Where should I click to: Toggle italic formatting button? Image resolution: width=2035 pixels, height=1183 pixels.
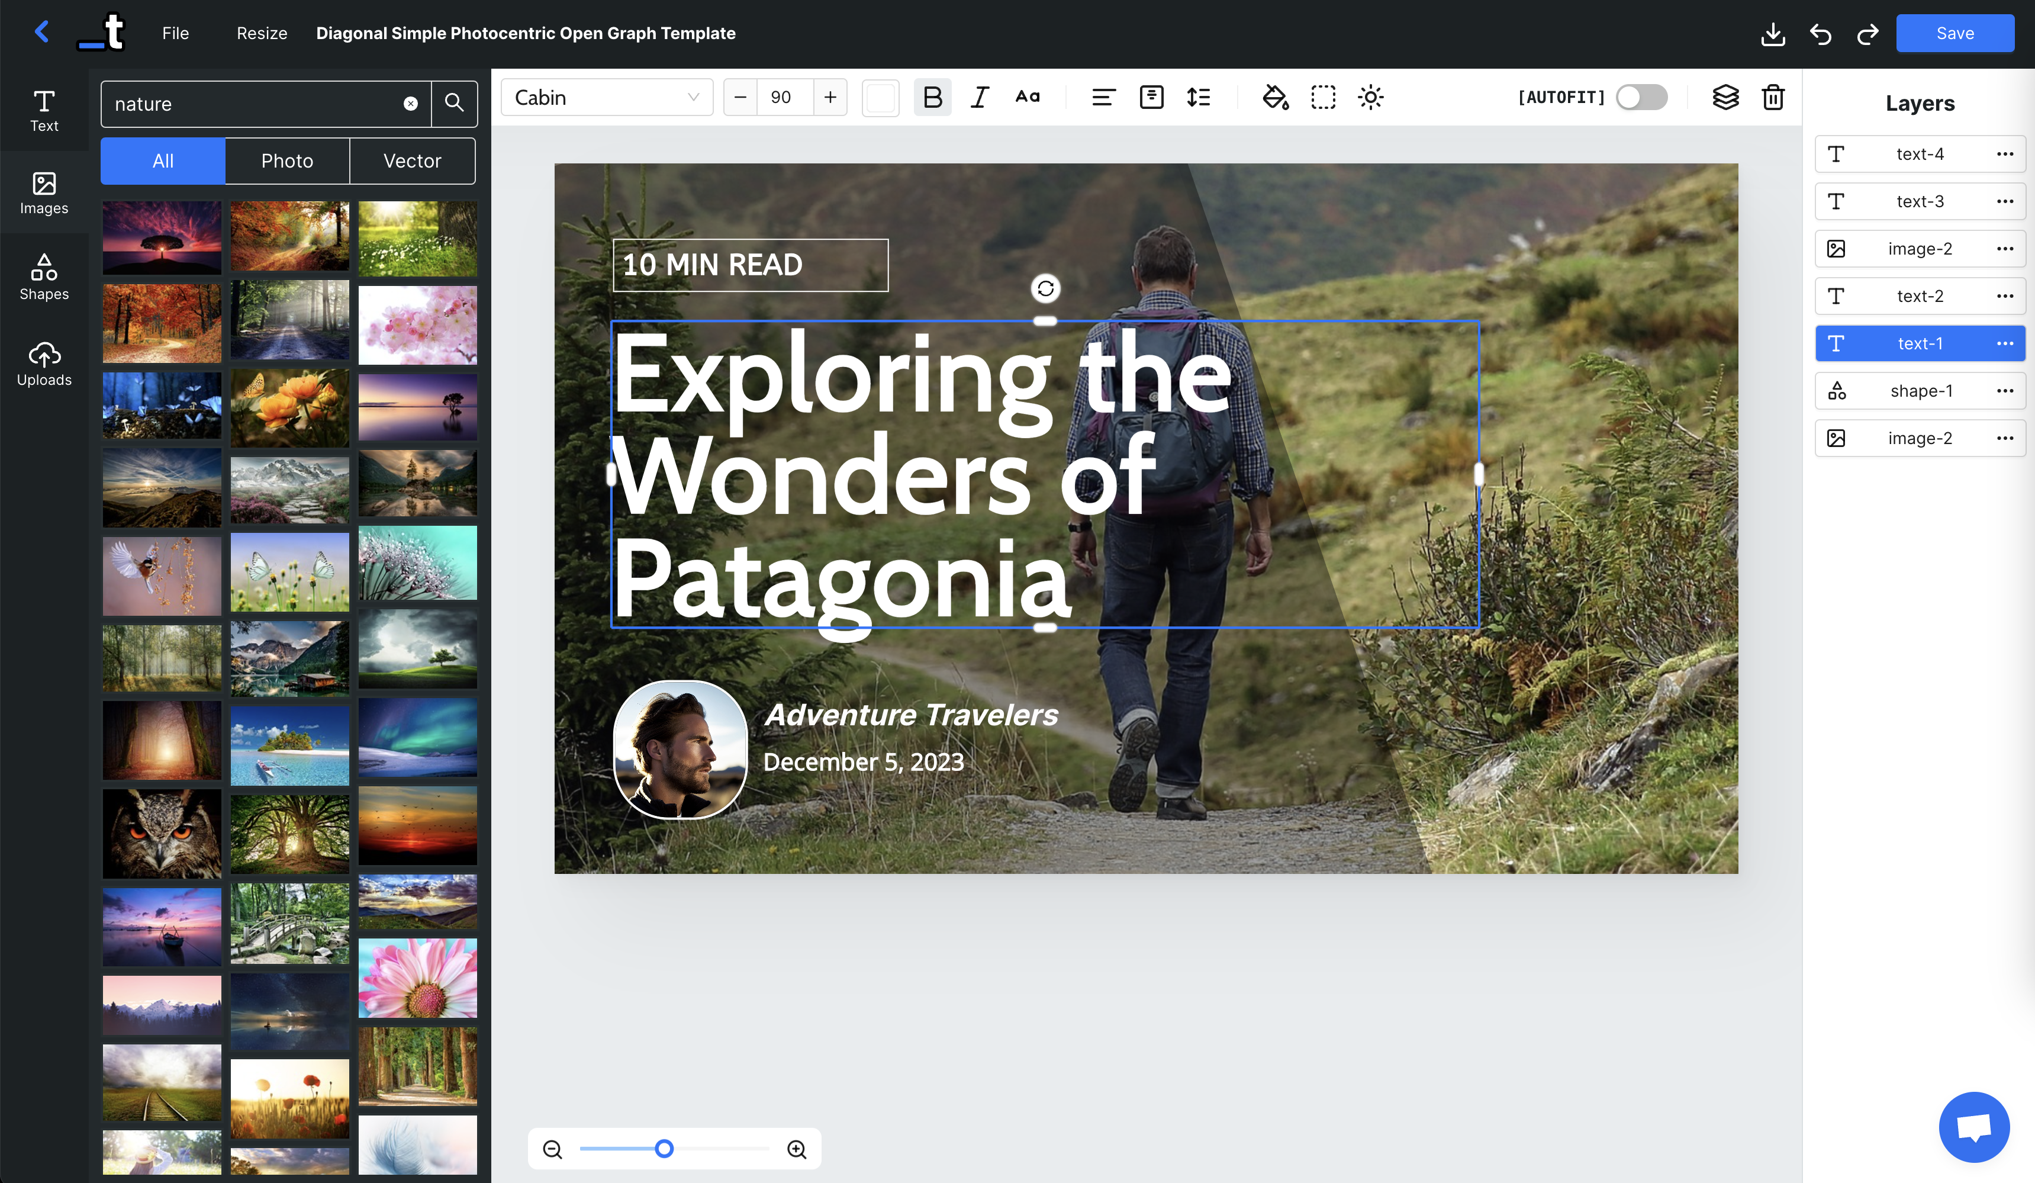980,98
